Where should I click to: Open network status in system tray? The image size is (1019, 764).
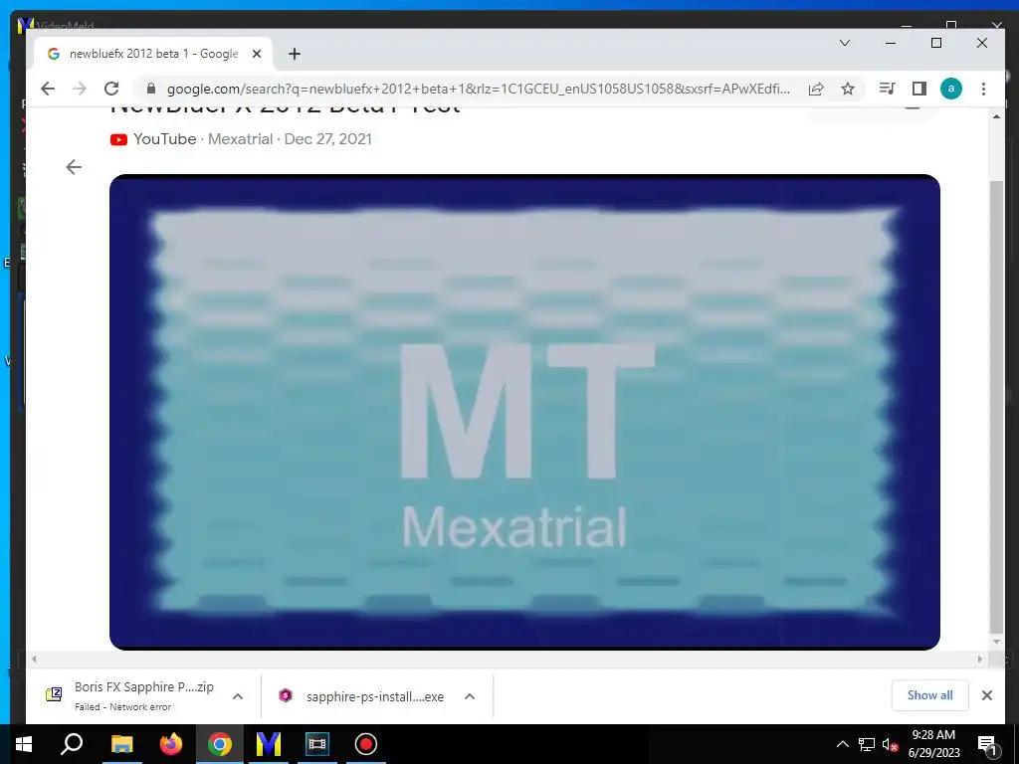(x=867, y=744)
